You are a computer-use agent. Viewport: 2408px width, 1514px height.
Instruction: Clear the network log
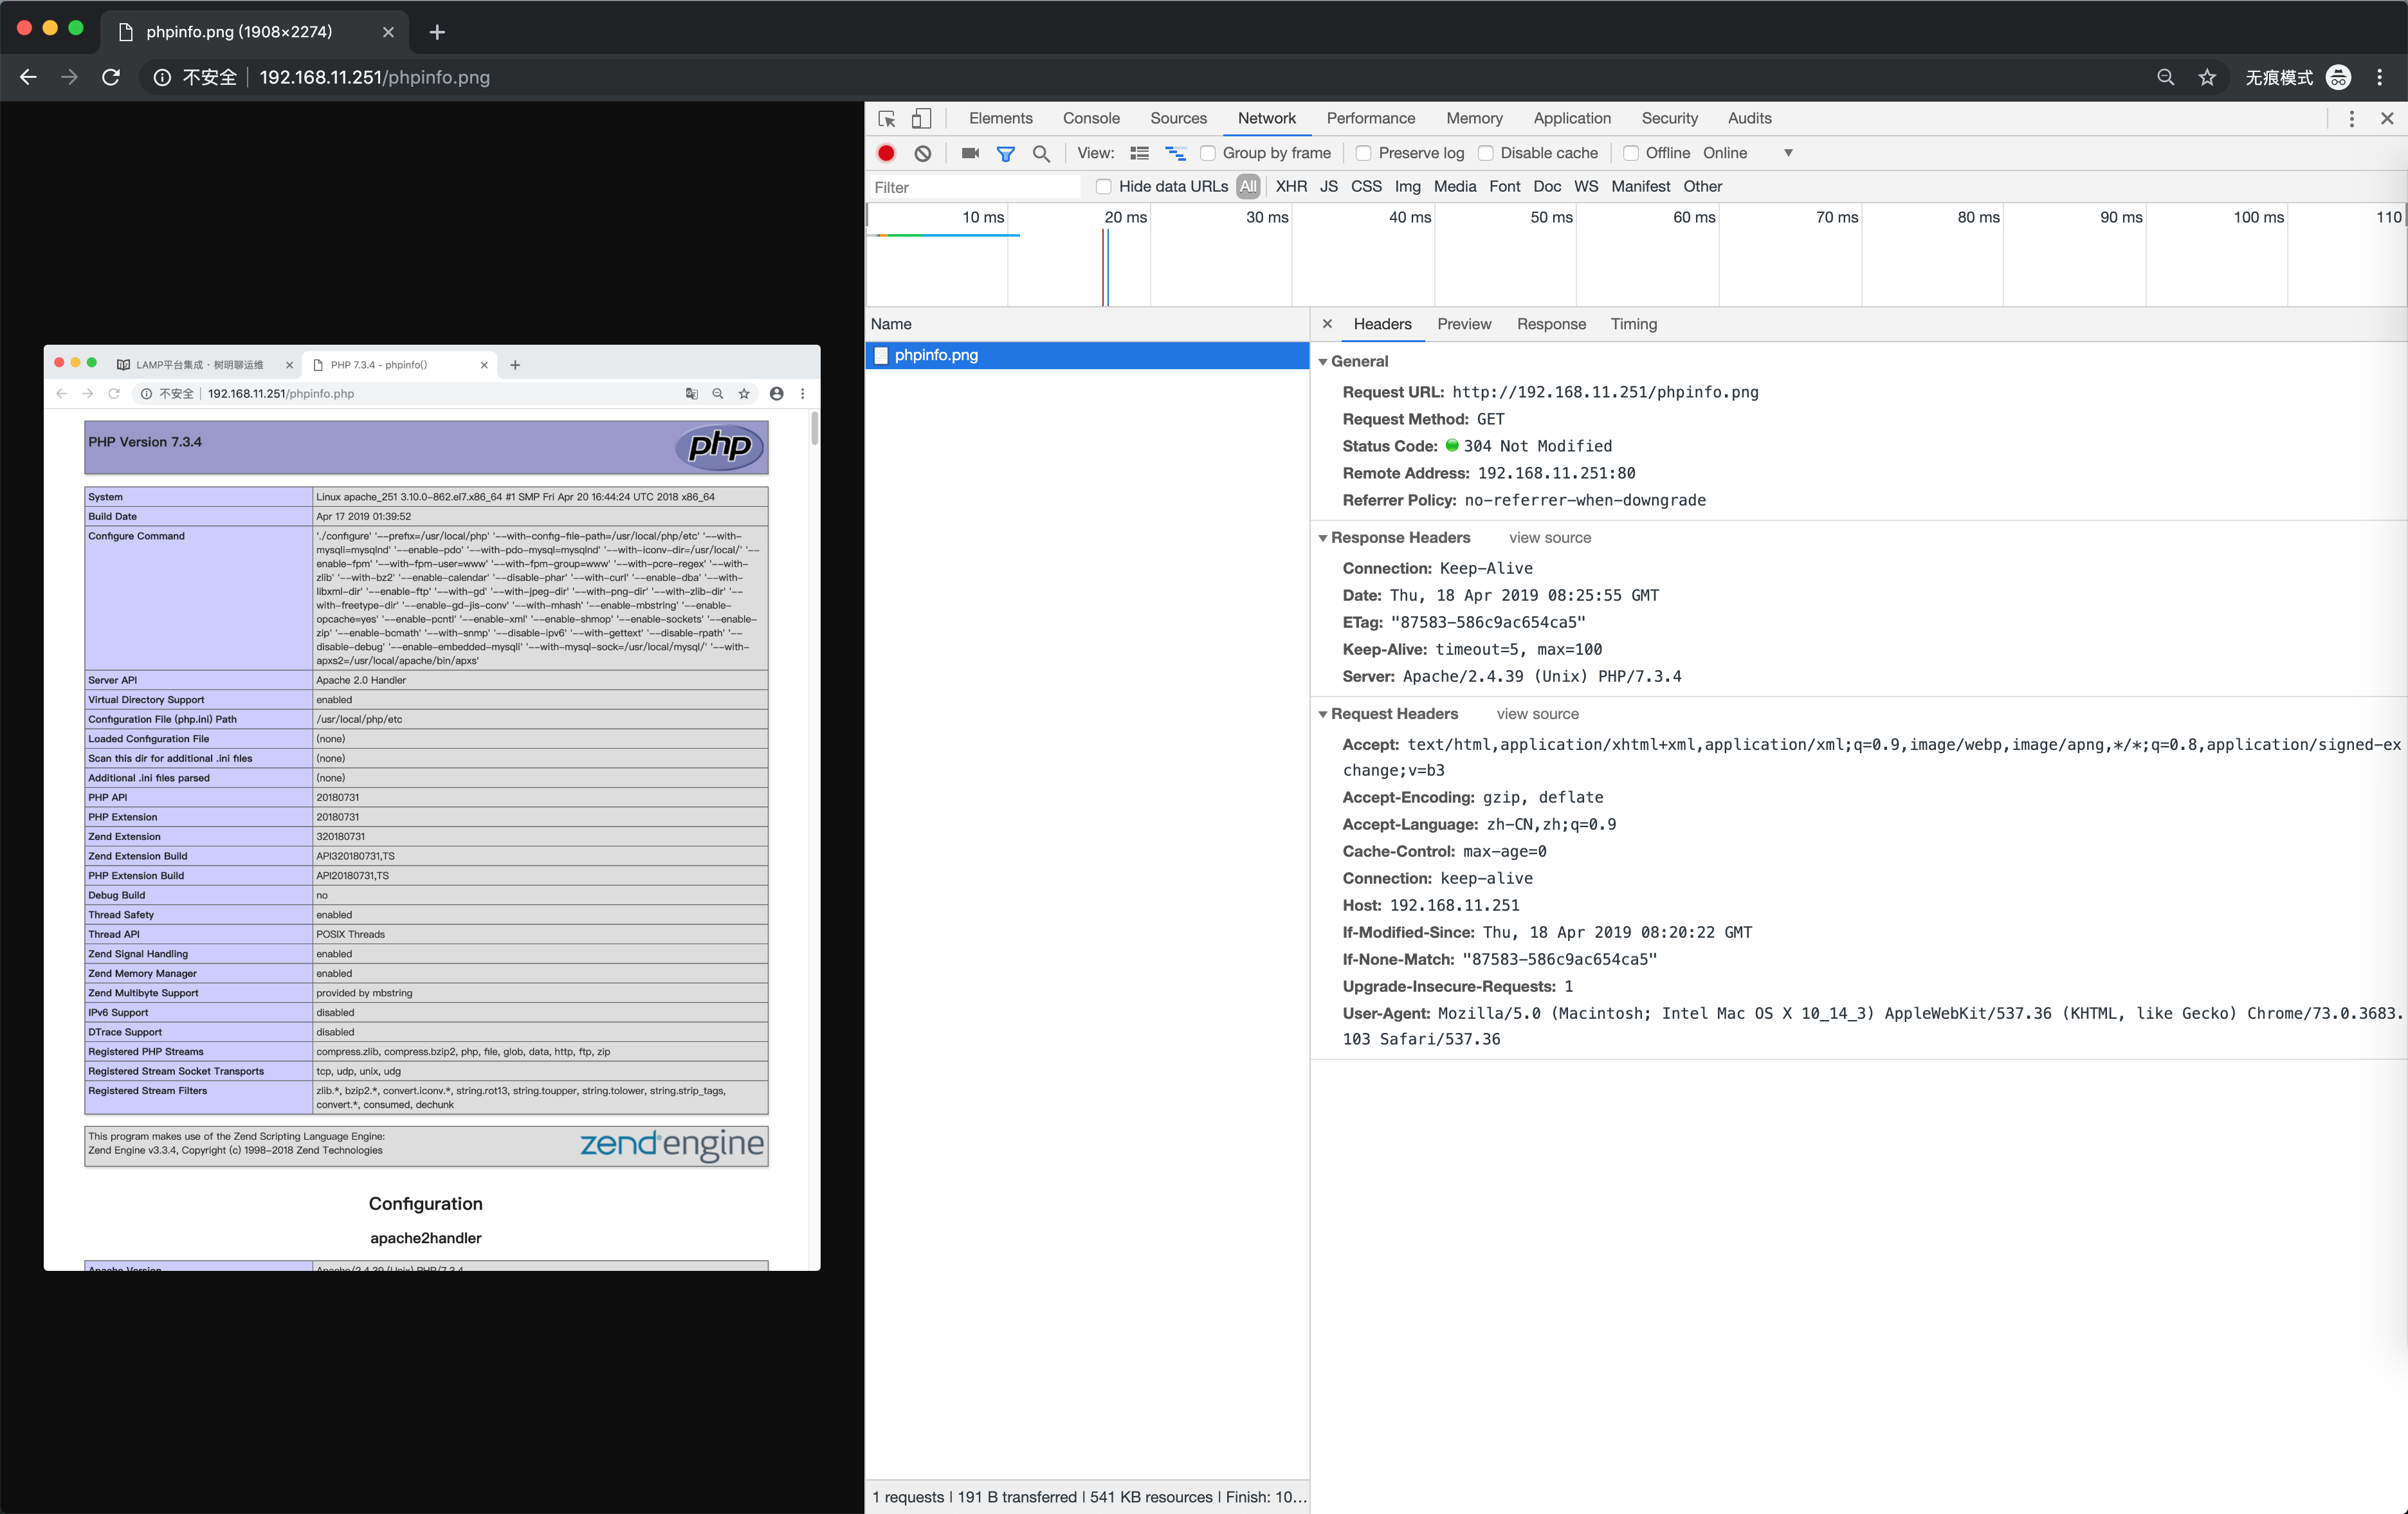pyautogui.click(x=923, y=153)
